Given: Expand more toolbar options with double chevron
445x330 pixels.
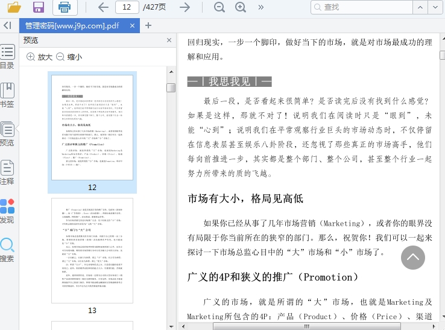Looking at the screenshot, I should [x=261, y=7].
